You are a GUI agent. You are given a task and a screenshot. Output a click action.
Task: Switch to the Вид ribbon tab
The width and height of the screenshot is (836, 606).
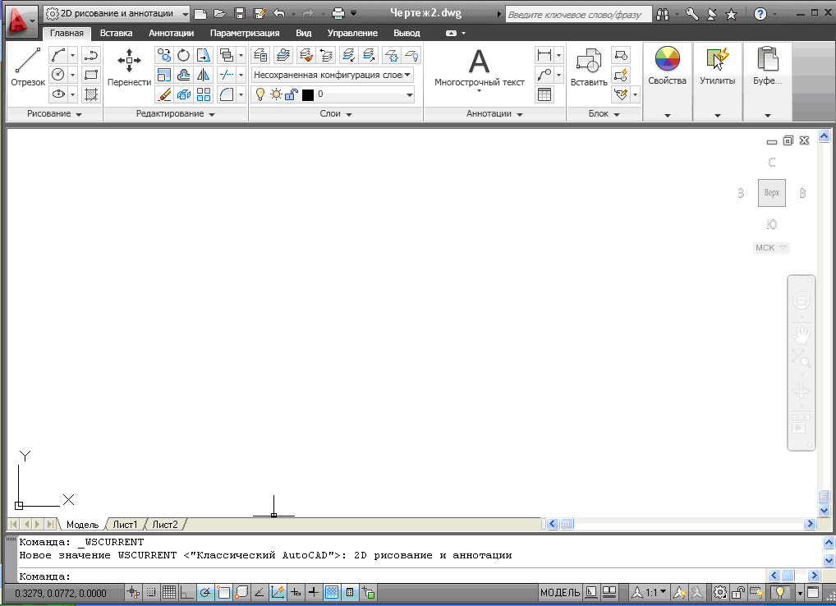tap(303, 33)
